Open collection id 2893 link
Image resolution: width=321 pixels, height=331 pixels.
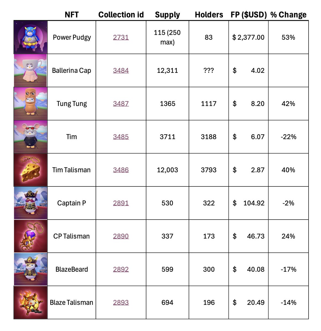(x=121, y=302)
